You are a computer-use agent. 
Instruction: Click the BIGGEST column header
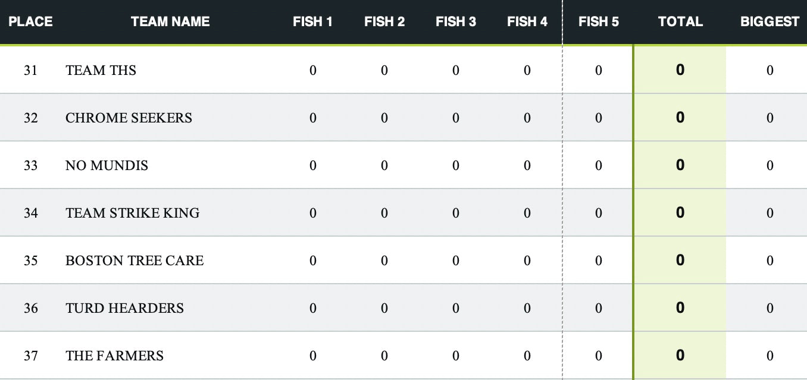tap(770, 22)
